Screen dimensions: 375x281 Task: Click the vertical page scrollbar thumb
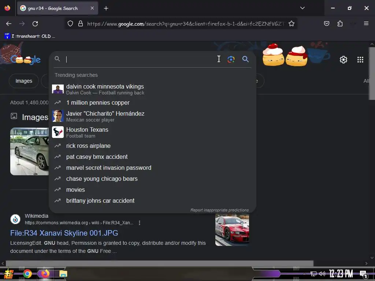372,74
